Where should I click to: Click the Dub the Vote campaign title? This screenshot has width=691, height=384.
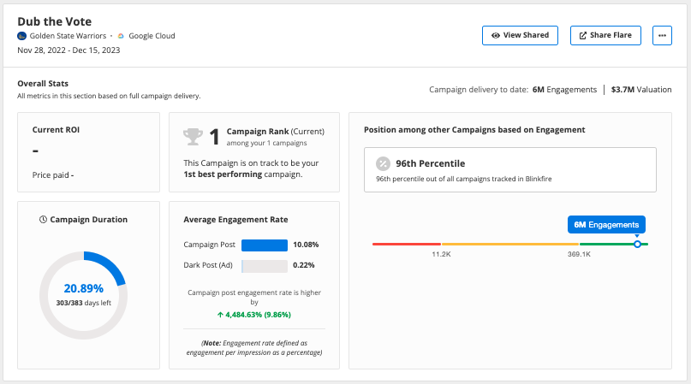55,21
